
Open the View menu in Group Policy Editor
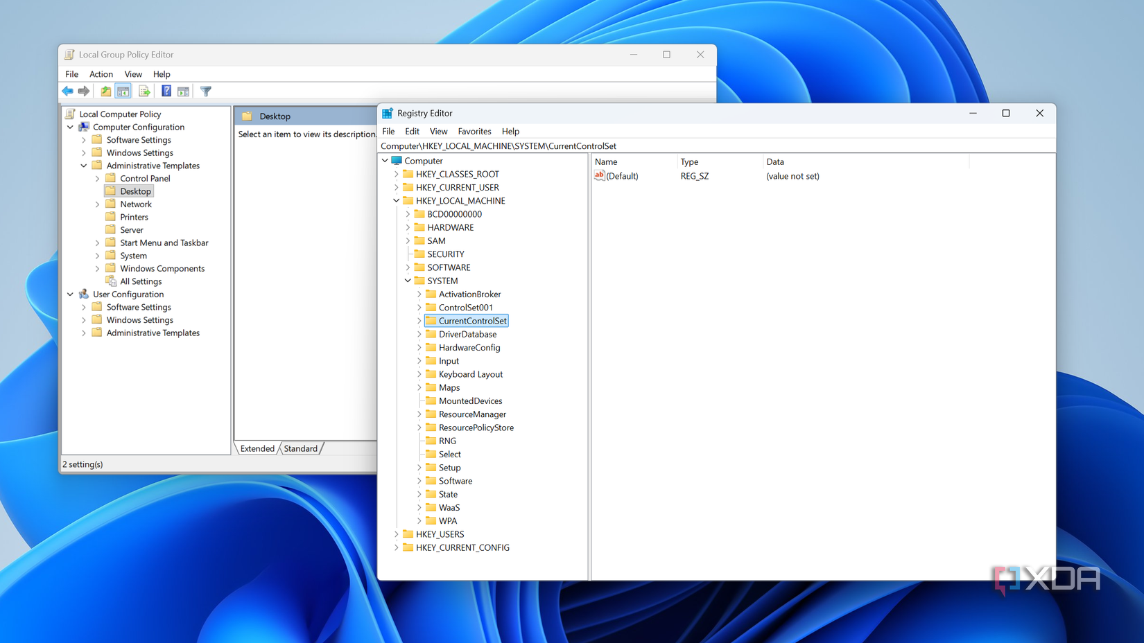click(x=133, y=74)
